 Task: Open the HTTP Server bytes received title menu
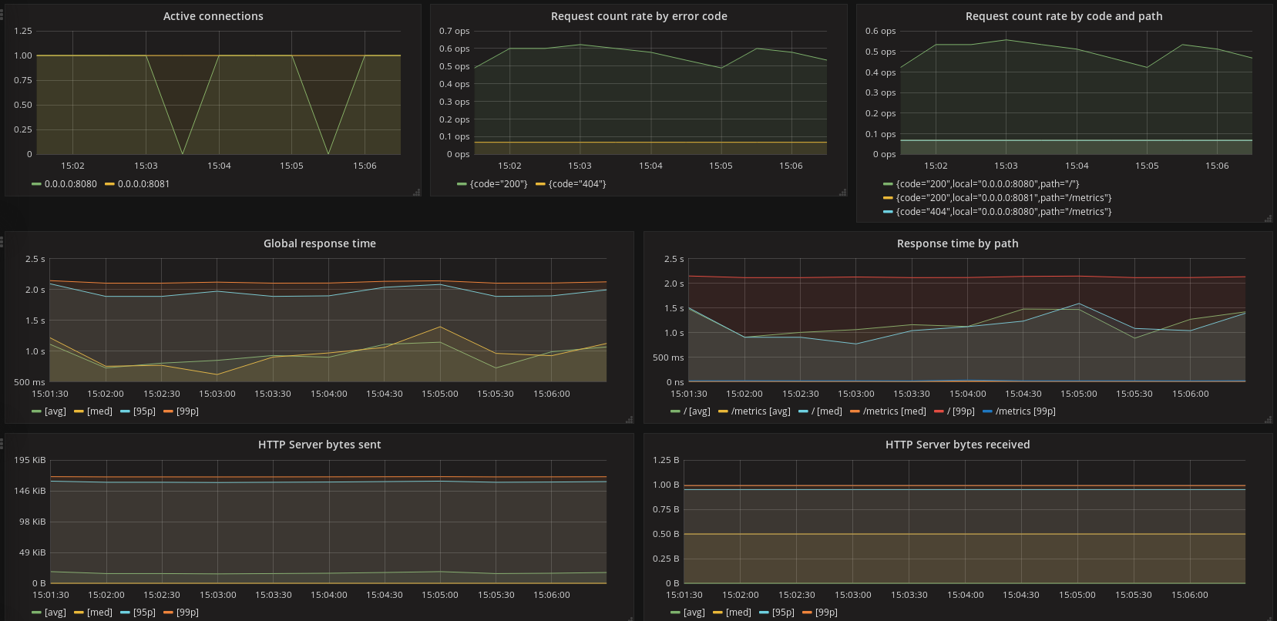tap(957, 445)
